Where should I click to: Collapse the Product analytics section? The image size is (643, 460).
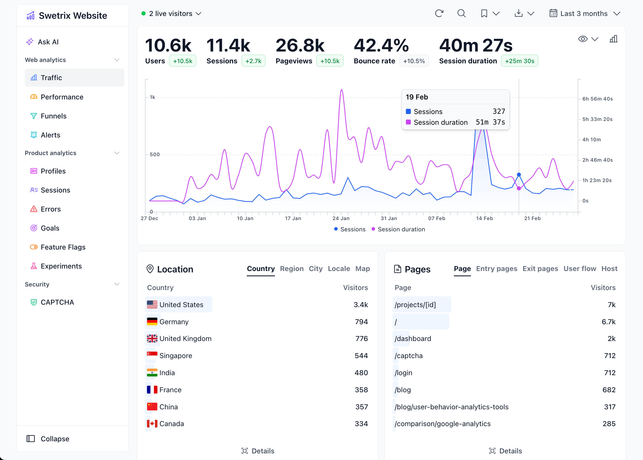point(117,153)
